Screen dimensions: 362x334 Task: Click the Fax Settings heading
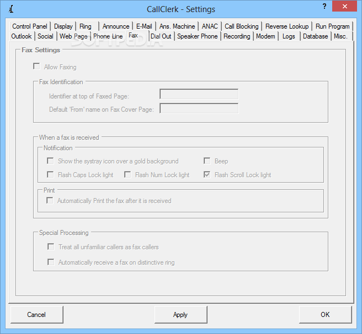click(x=41, y=50)
